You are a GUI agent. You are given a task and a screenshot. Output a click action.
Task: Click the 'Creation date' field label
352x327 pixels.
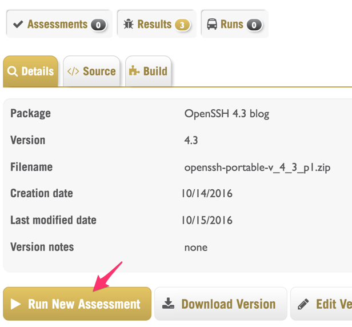point(42,193)
